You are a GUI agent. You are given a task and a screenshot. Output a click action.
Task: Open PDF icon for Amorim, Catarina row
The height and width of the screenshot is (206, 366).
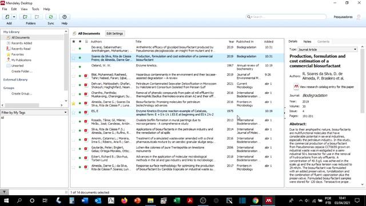(86, 140)
